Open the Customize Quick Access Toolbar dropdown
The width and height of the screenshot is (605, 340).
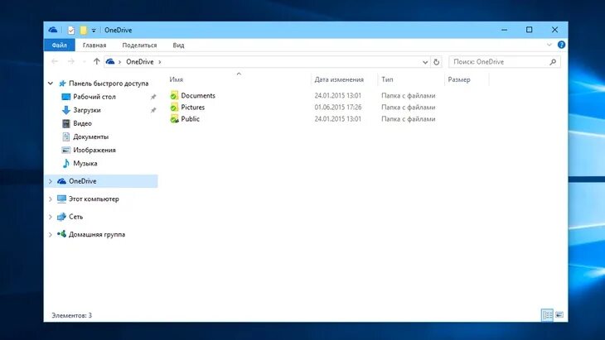click(x=94, y=31)
